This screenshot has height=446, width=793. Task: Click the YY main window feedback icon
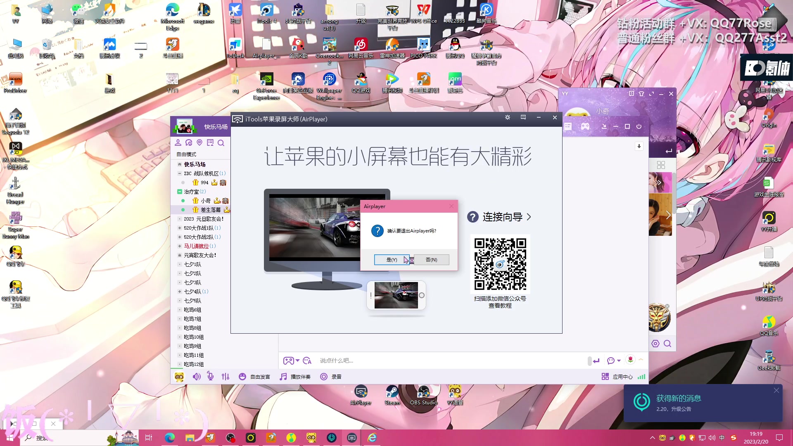pos(631,94)
